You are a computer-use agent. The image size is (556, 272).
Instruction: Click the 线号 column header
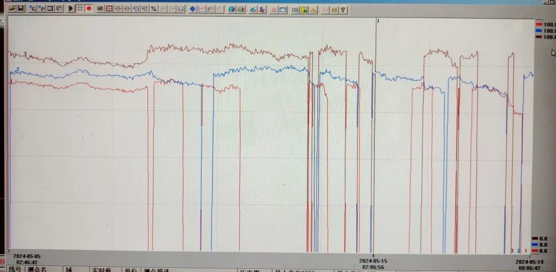pos(15,269)
